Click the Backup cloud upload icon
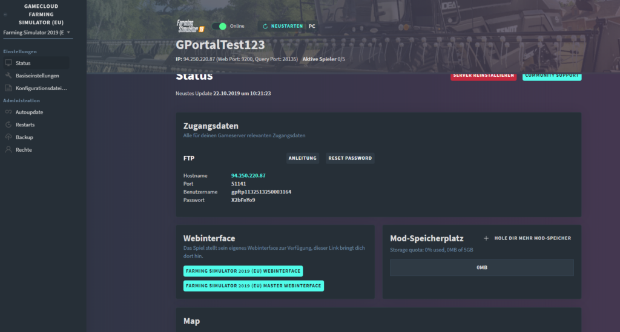The height and width of the screenshot is (332, 620). (8, 137)
